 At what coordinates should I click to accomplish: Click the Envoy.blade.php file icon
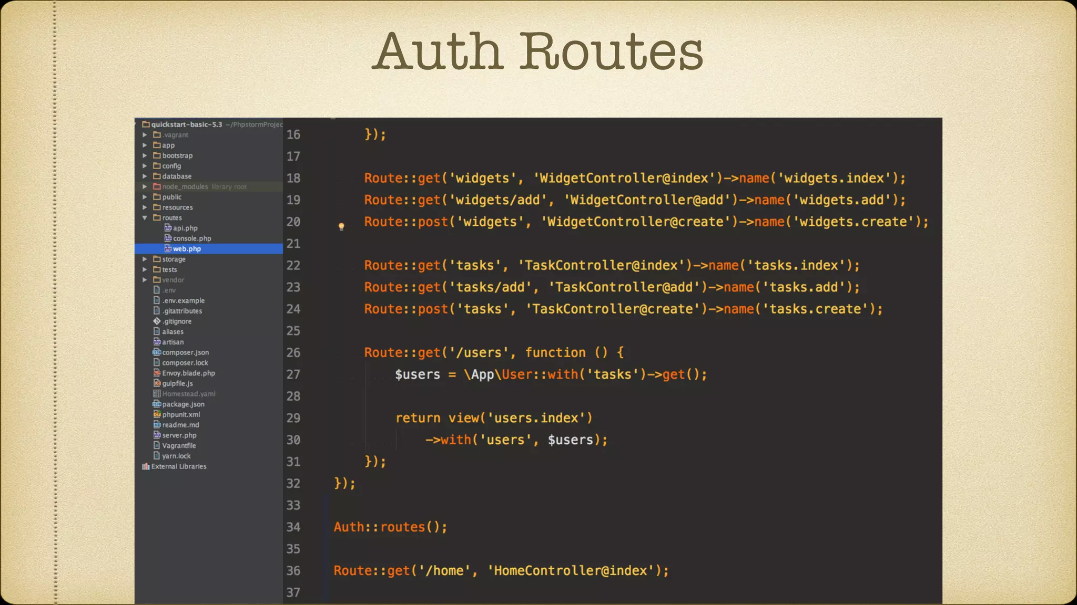coord(157,373)
